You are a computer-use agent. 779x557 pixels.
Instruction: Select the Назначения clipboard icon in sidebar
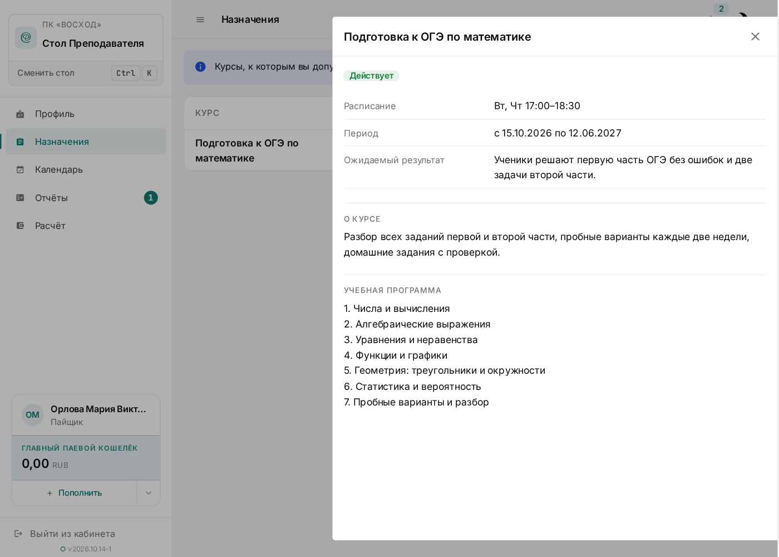point(20,142)
